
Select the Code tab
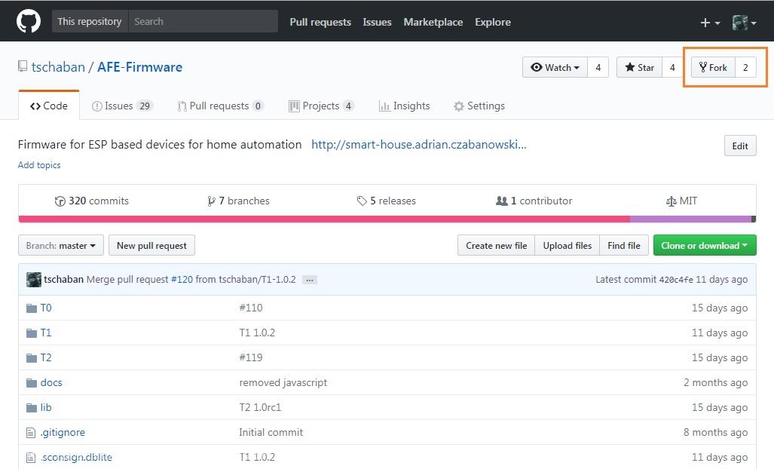point(49,106)
